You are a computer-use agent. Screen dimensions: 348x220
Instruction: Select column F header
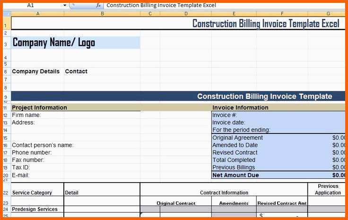pyautogui.click(x=282, y=14)
